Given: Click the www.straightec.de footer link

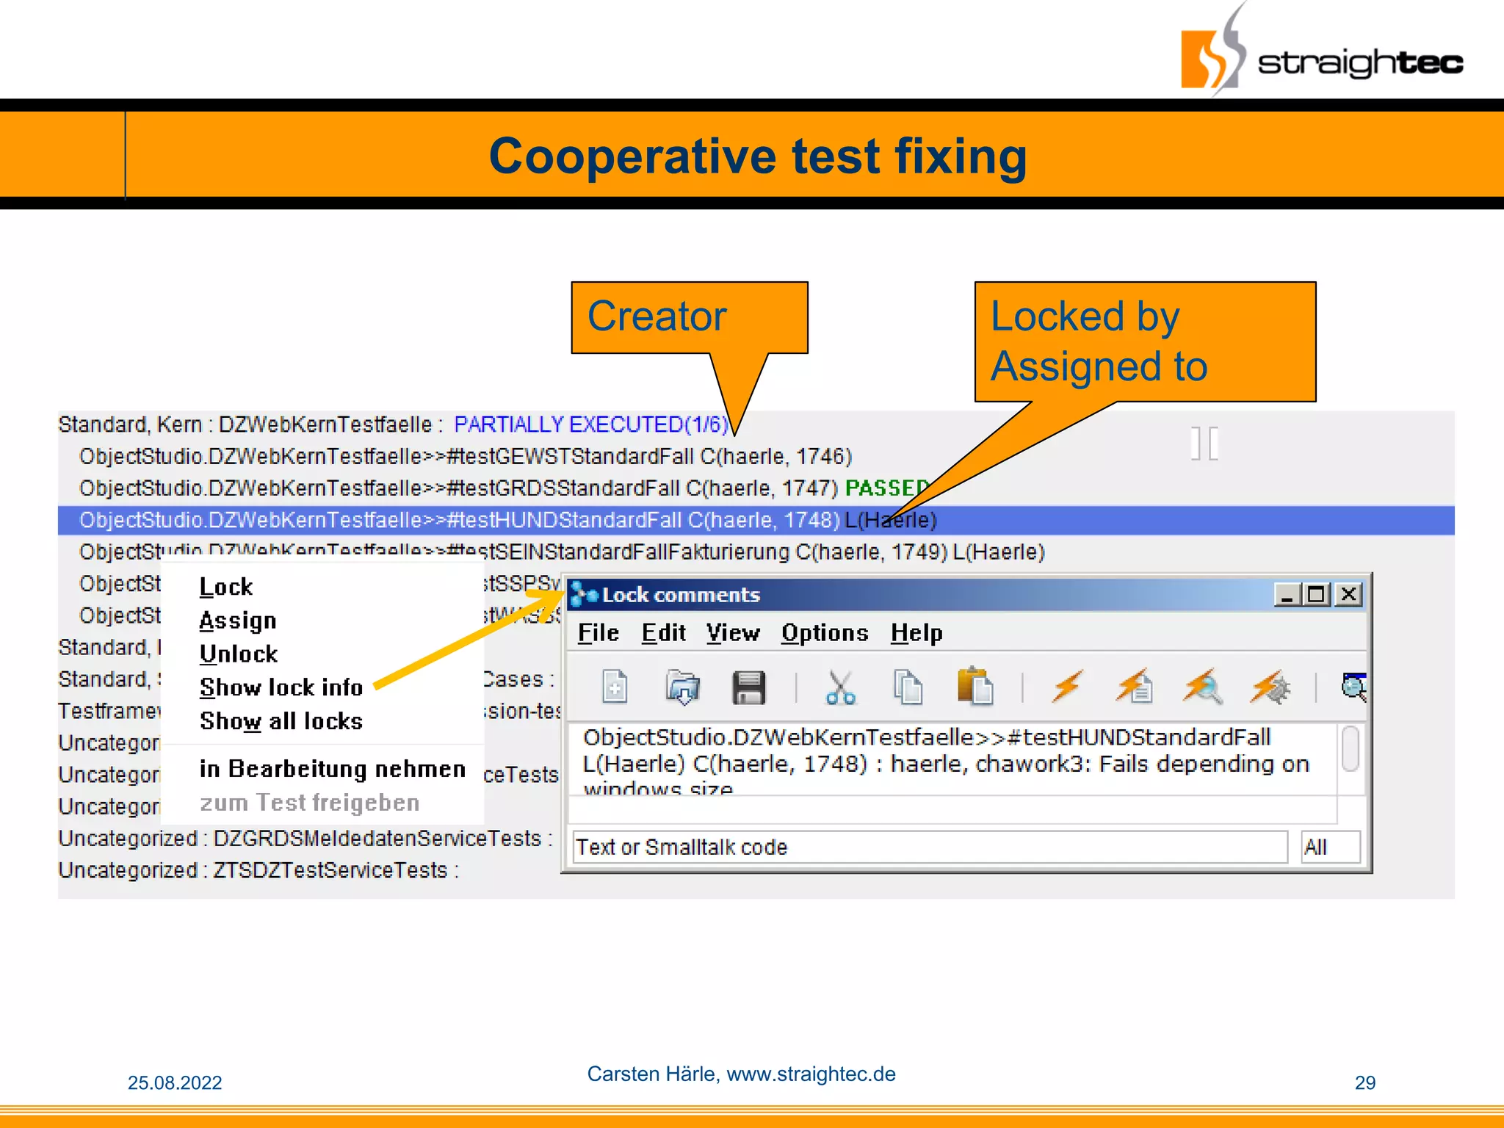Looking at the screenshot, I should pyautogui.click(x=811, y=1074).
